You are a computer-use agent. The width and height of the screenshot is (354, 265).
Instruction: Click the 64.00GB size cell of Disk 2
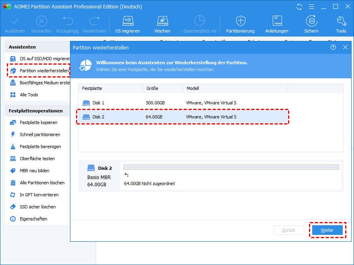[x=154, y=117]
